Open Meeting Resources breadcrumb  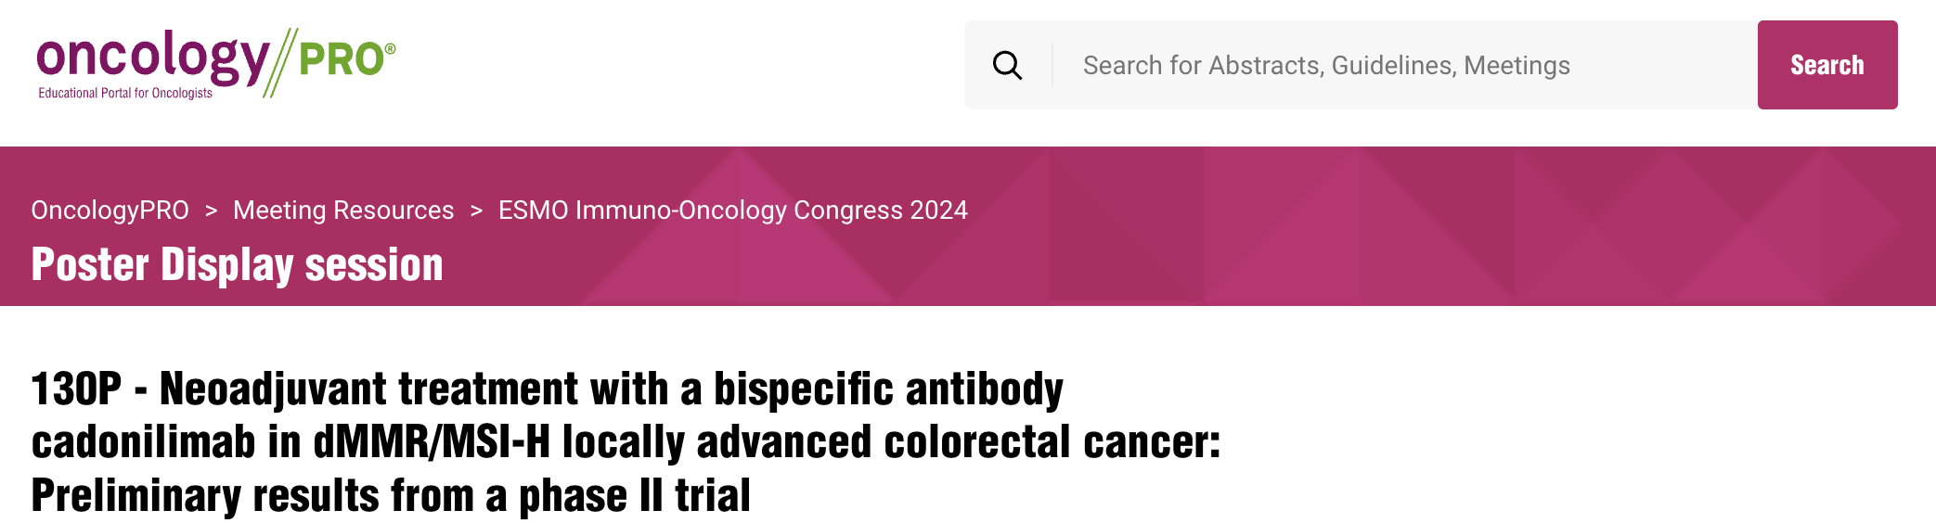tap(343, 210)
